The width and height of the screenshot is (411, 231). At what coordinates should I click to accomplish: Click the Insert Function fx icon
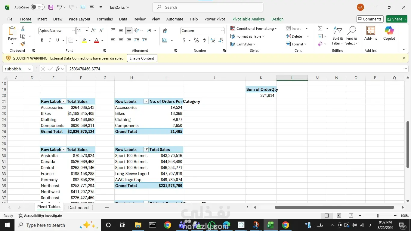coord(57,69)
